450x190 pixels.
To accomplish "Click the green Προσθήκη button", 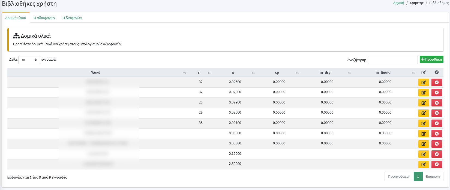I will coord(431,59).
